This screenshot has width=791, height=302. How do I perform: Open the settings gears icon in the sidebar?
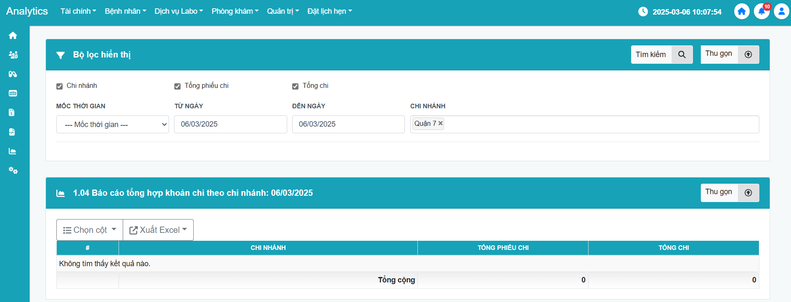13,170
